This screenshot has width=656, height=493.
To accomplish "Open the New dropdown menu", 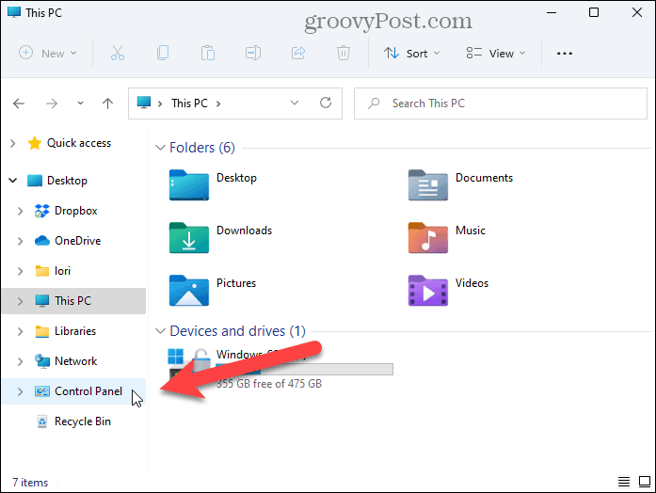I will (x=48, y=53).
